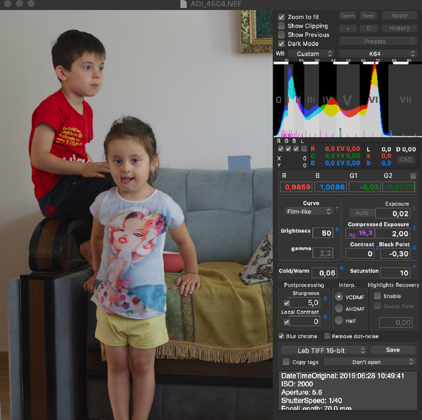Image resolution: width=422 pixels, height=420 pixels.
Task: Uncheck the R channel checkbox
Action: (281, 149)
